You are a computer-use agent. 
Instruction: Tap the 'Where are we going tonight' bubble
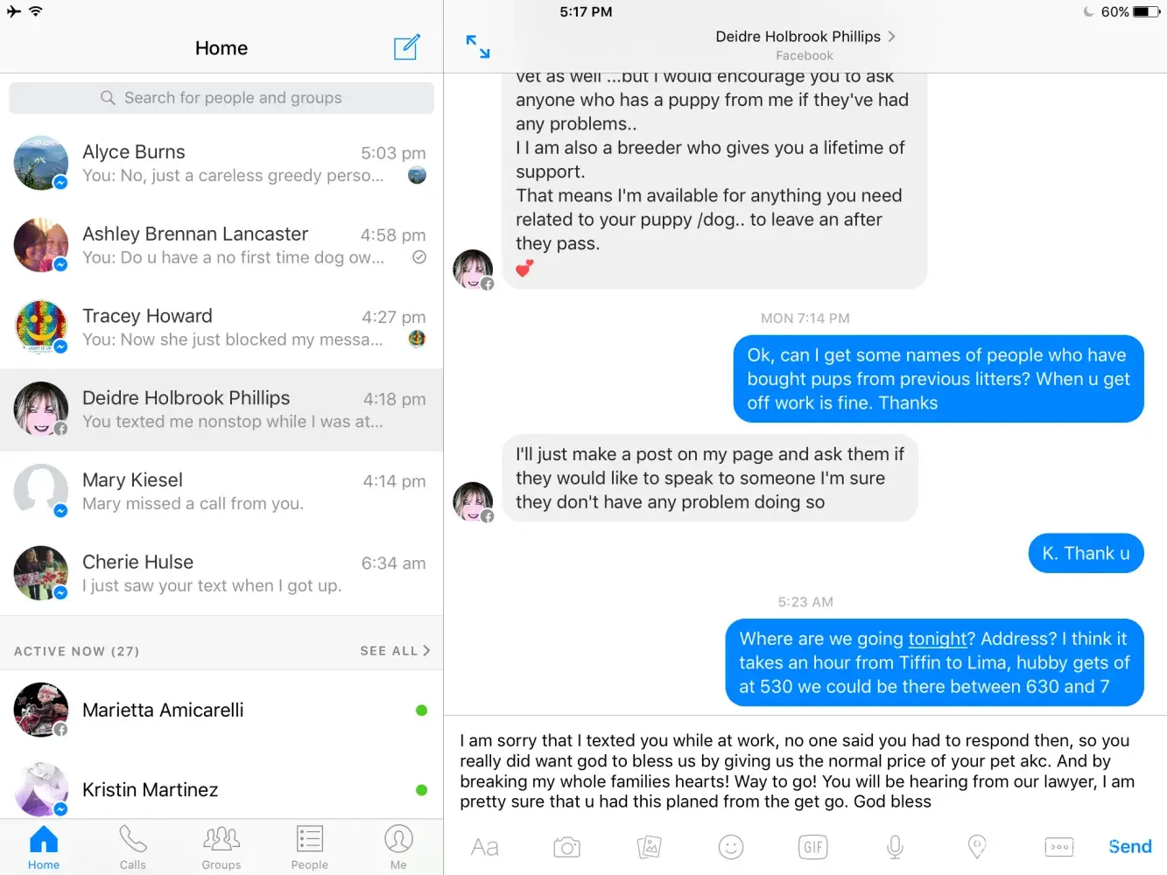click(935, 662)
